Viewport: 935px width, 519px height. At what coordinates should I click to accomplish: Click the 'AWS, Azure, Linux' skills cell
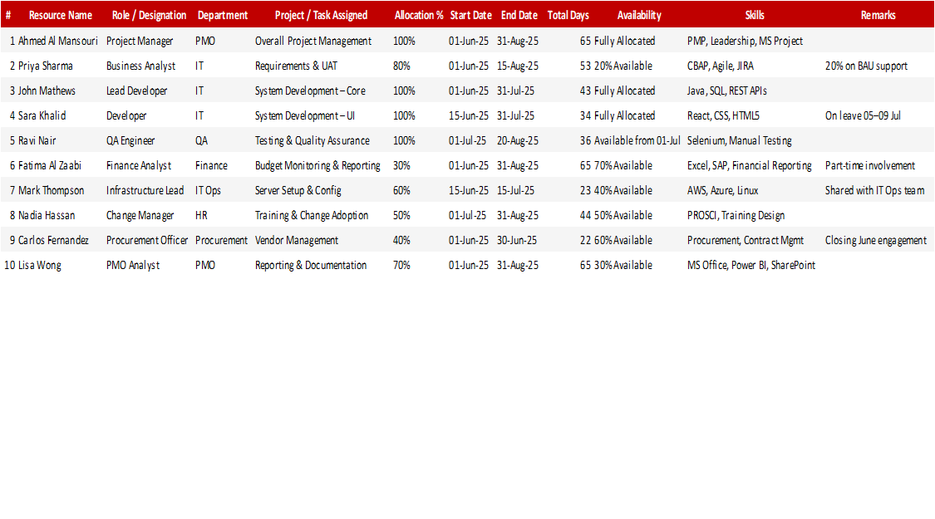click(723, 191)
